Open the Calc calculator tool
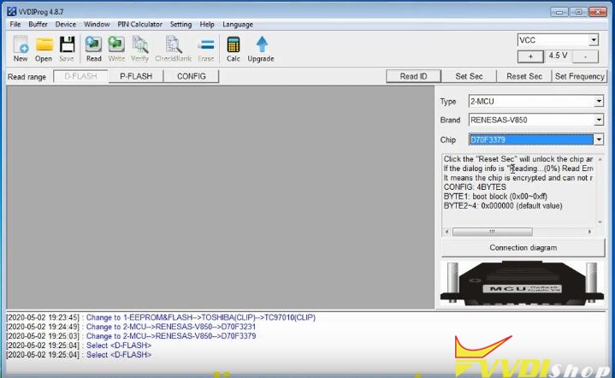Screen dimensions: 615x378 point(233,49)
